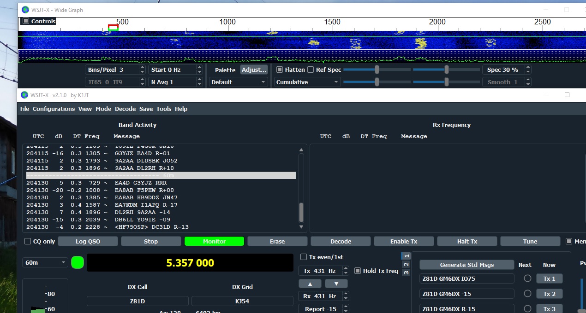Click the Rx 431 Hz frequency spin box
Screen dimensions: 586x313
(x=323, y=296)
